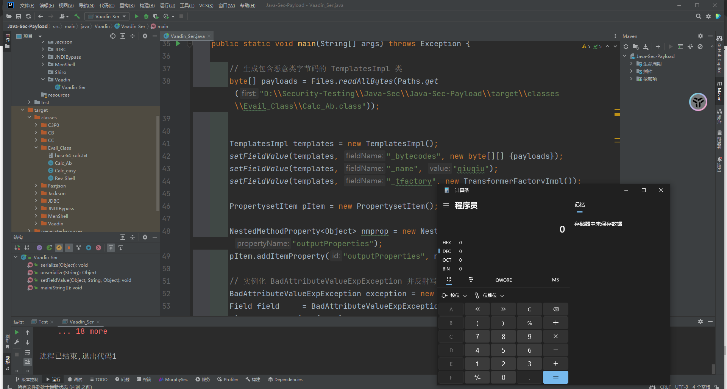This screenshot has width=727, height=389.
Task: Toggle show non-public members lock filter
Action: [69, 248]
